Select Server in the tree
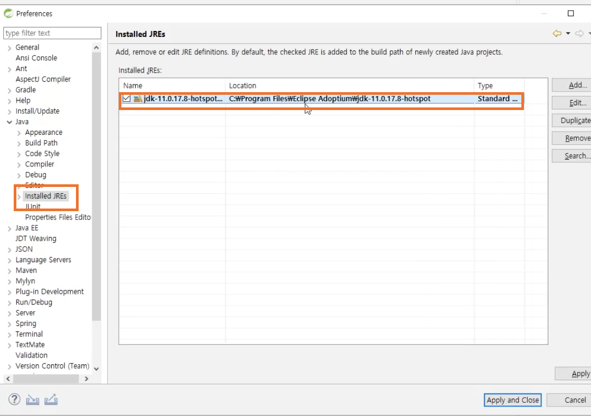The image size is (591, 416). 25,313
